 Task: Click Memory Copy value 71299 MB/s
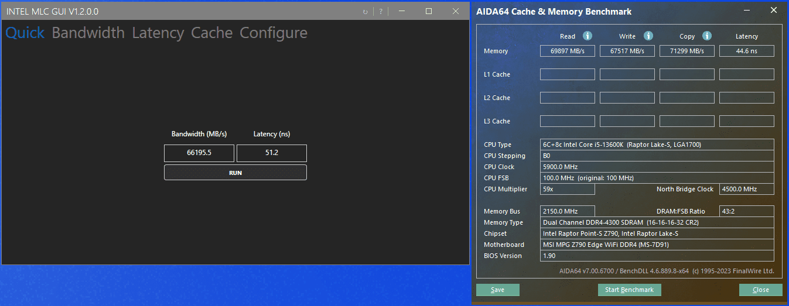[x=687, y=51]
